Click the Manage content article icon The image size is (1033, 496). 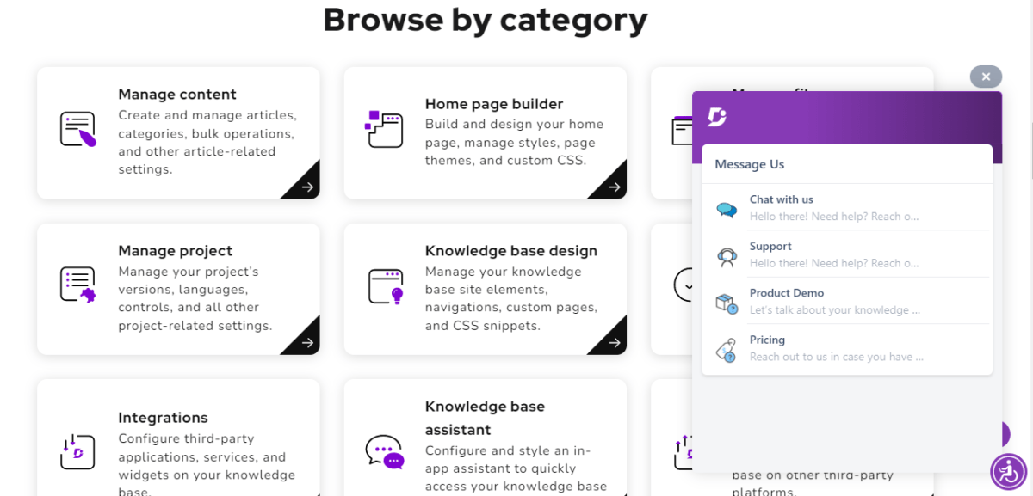coord(77,129)
